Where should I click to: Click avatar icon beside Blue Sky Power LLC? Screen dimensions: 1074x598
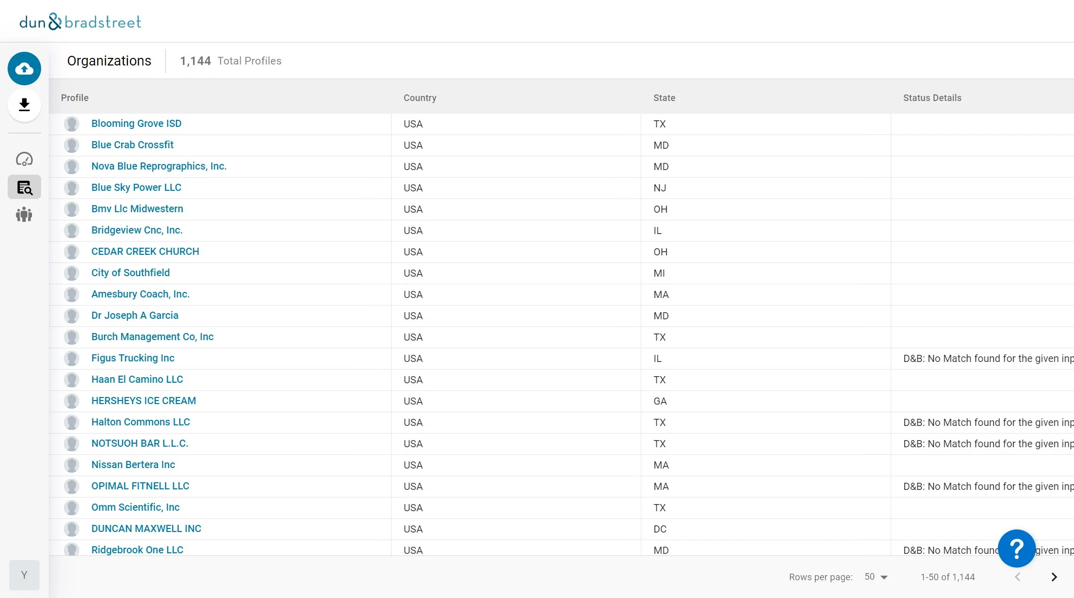point(72,188)
